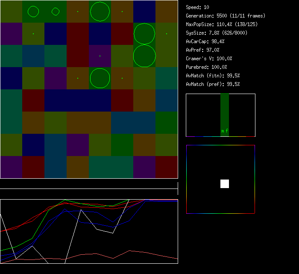Click the SysSize 7.8% statistic
This screenshot has width=299, height=274.
coord(216,33)
